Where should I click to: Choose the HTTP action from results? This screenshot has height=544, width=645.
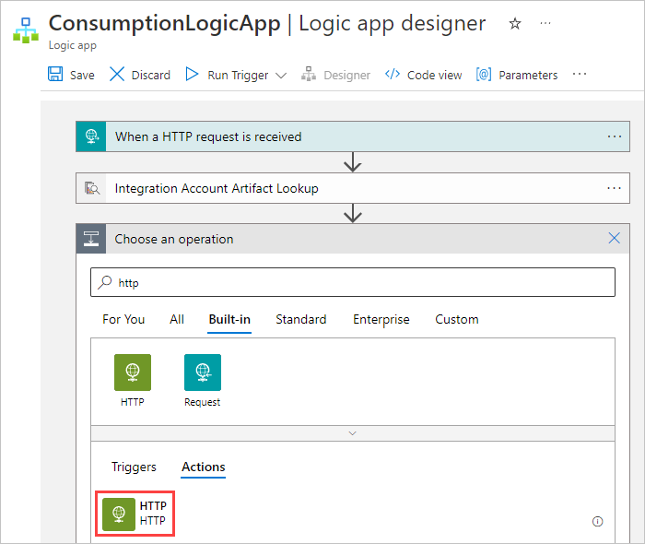(x=135, y=514)
